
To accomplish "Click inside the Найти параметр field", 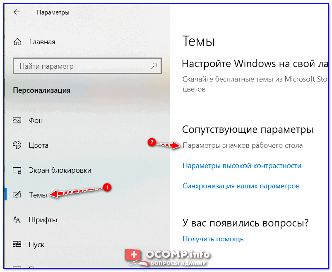I will coord(87,66).
